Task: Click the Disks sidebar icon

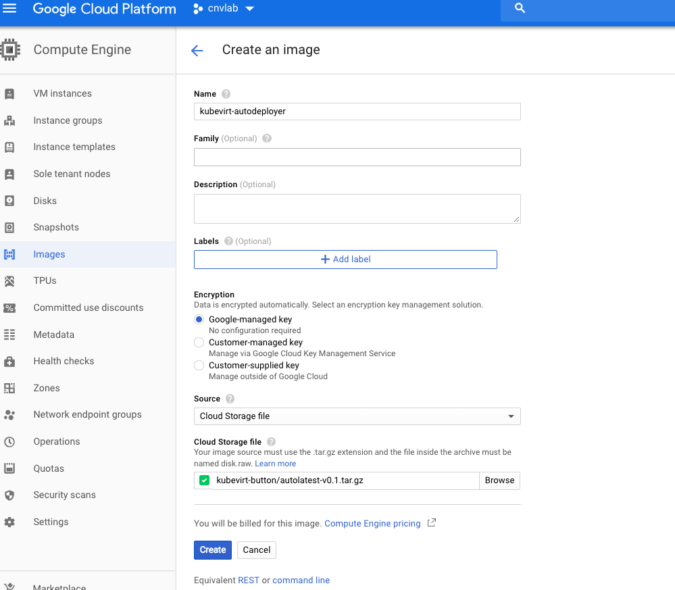Action: click(9, 201)
